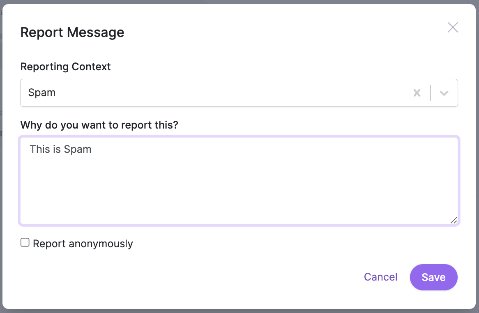The image size is (479, 313).
Task: Expand the Reporting Context dropdown arrow
Action: tap(444, 93)
